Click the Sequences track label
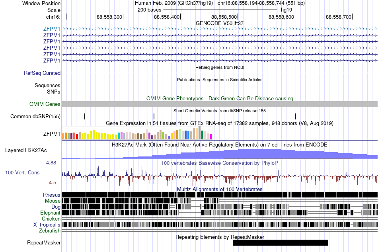The image size is (378, 252). point(47,85)
